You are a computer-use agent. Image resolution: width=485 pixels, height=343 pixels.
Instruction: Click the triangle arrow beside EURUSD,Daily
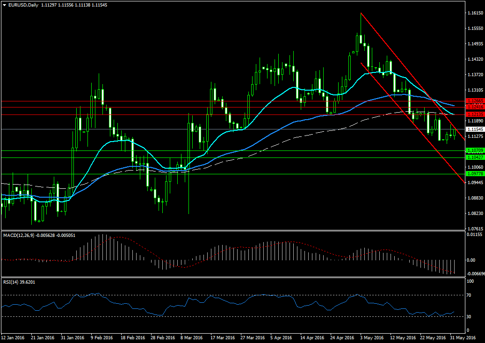tap(4, 5)
